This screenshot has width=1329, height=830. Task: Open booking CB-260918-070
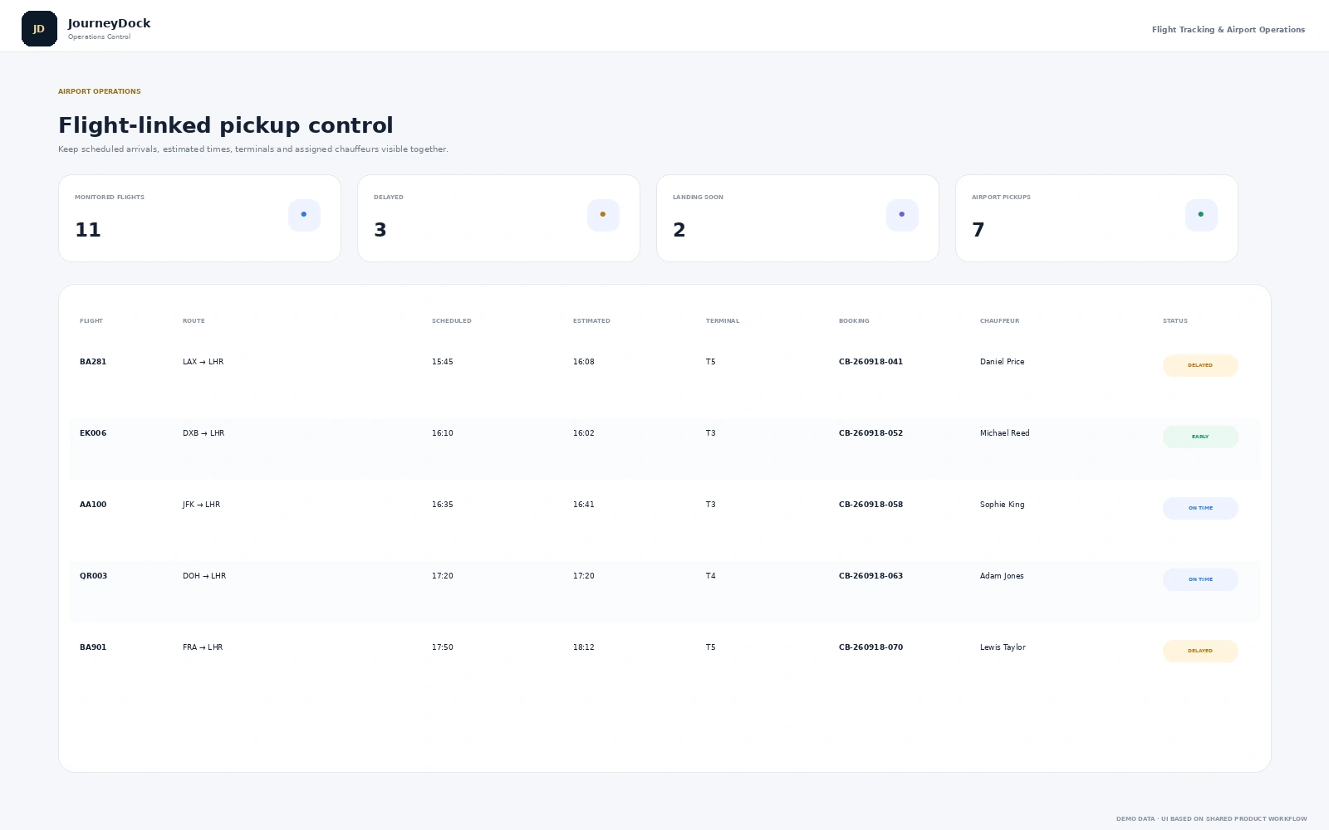(870, 647)
